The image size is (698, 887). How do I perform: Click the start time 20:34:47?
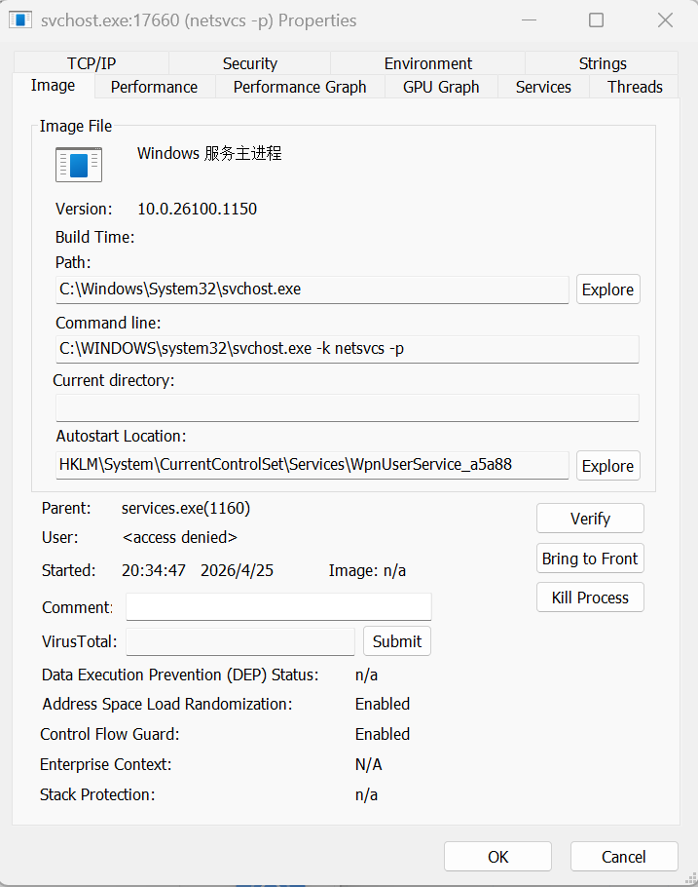coord(154,570)
